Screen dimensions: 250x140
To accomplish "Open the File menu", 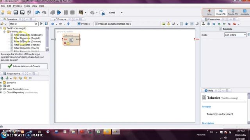I will 3,6.
